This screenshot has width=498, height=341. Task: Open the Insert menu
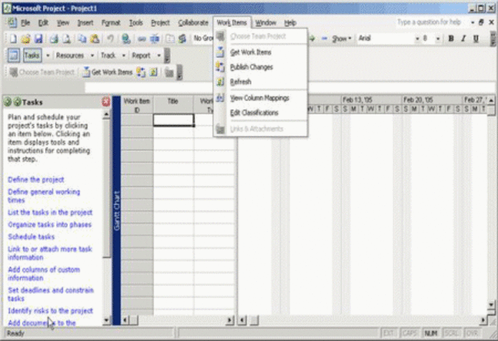(85, 23)
